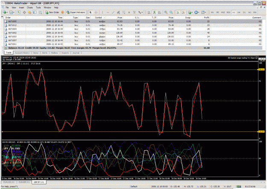
Task: Select the H4 timeframe button
Action: (239, 12)
